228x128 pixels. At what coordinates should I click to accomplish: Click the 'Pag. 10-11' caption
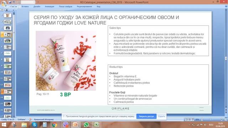[x=43, y=94]
